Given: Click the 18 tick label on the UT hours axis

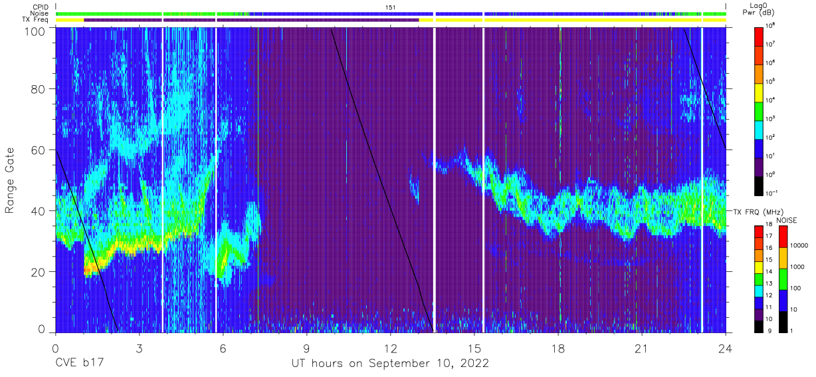Looking at the screenshot, I should (x=558, y=348).
